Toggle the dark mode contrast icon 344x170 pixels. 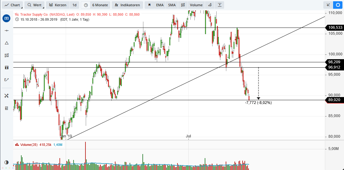coord(7,162)
